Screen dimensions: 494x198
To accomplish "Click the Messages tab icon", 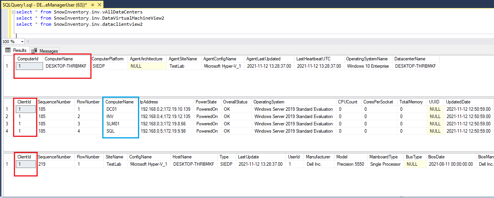I will [35, 51].
